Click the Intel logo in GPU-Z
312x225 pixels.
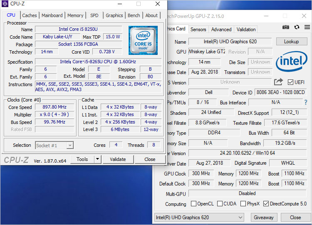click(292, 61)
